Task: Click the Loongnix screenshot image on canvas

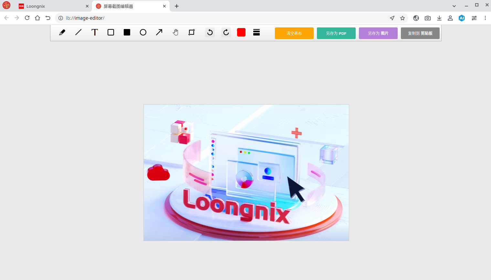Action: 246,173
